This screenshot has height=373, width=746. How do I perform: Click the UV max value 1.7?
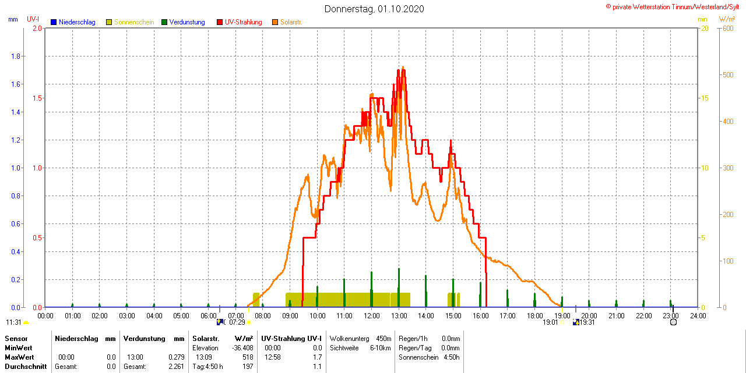click(x=317, y=357)
